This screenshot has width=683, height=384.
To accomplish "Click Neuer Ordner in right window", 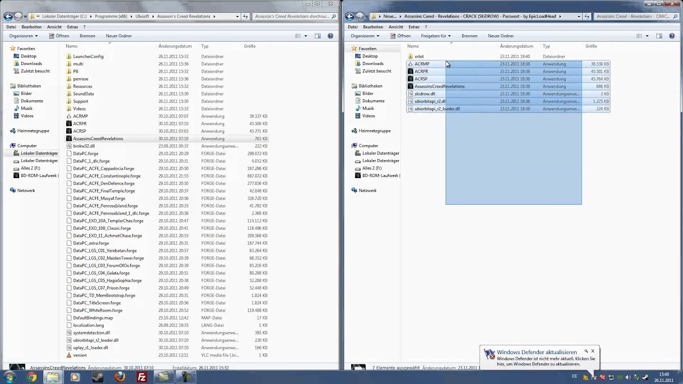I will click(x=501, y=36).
